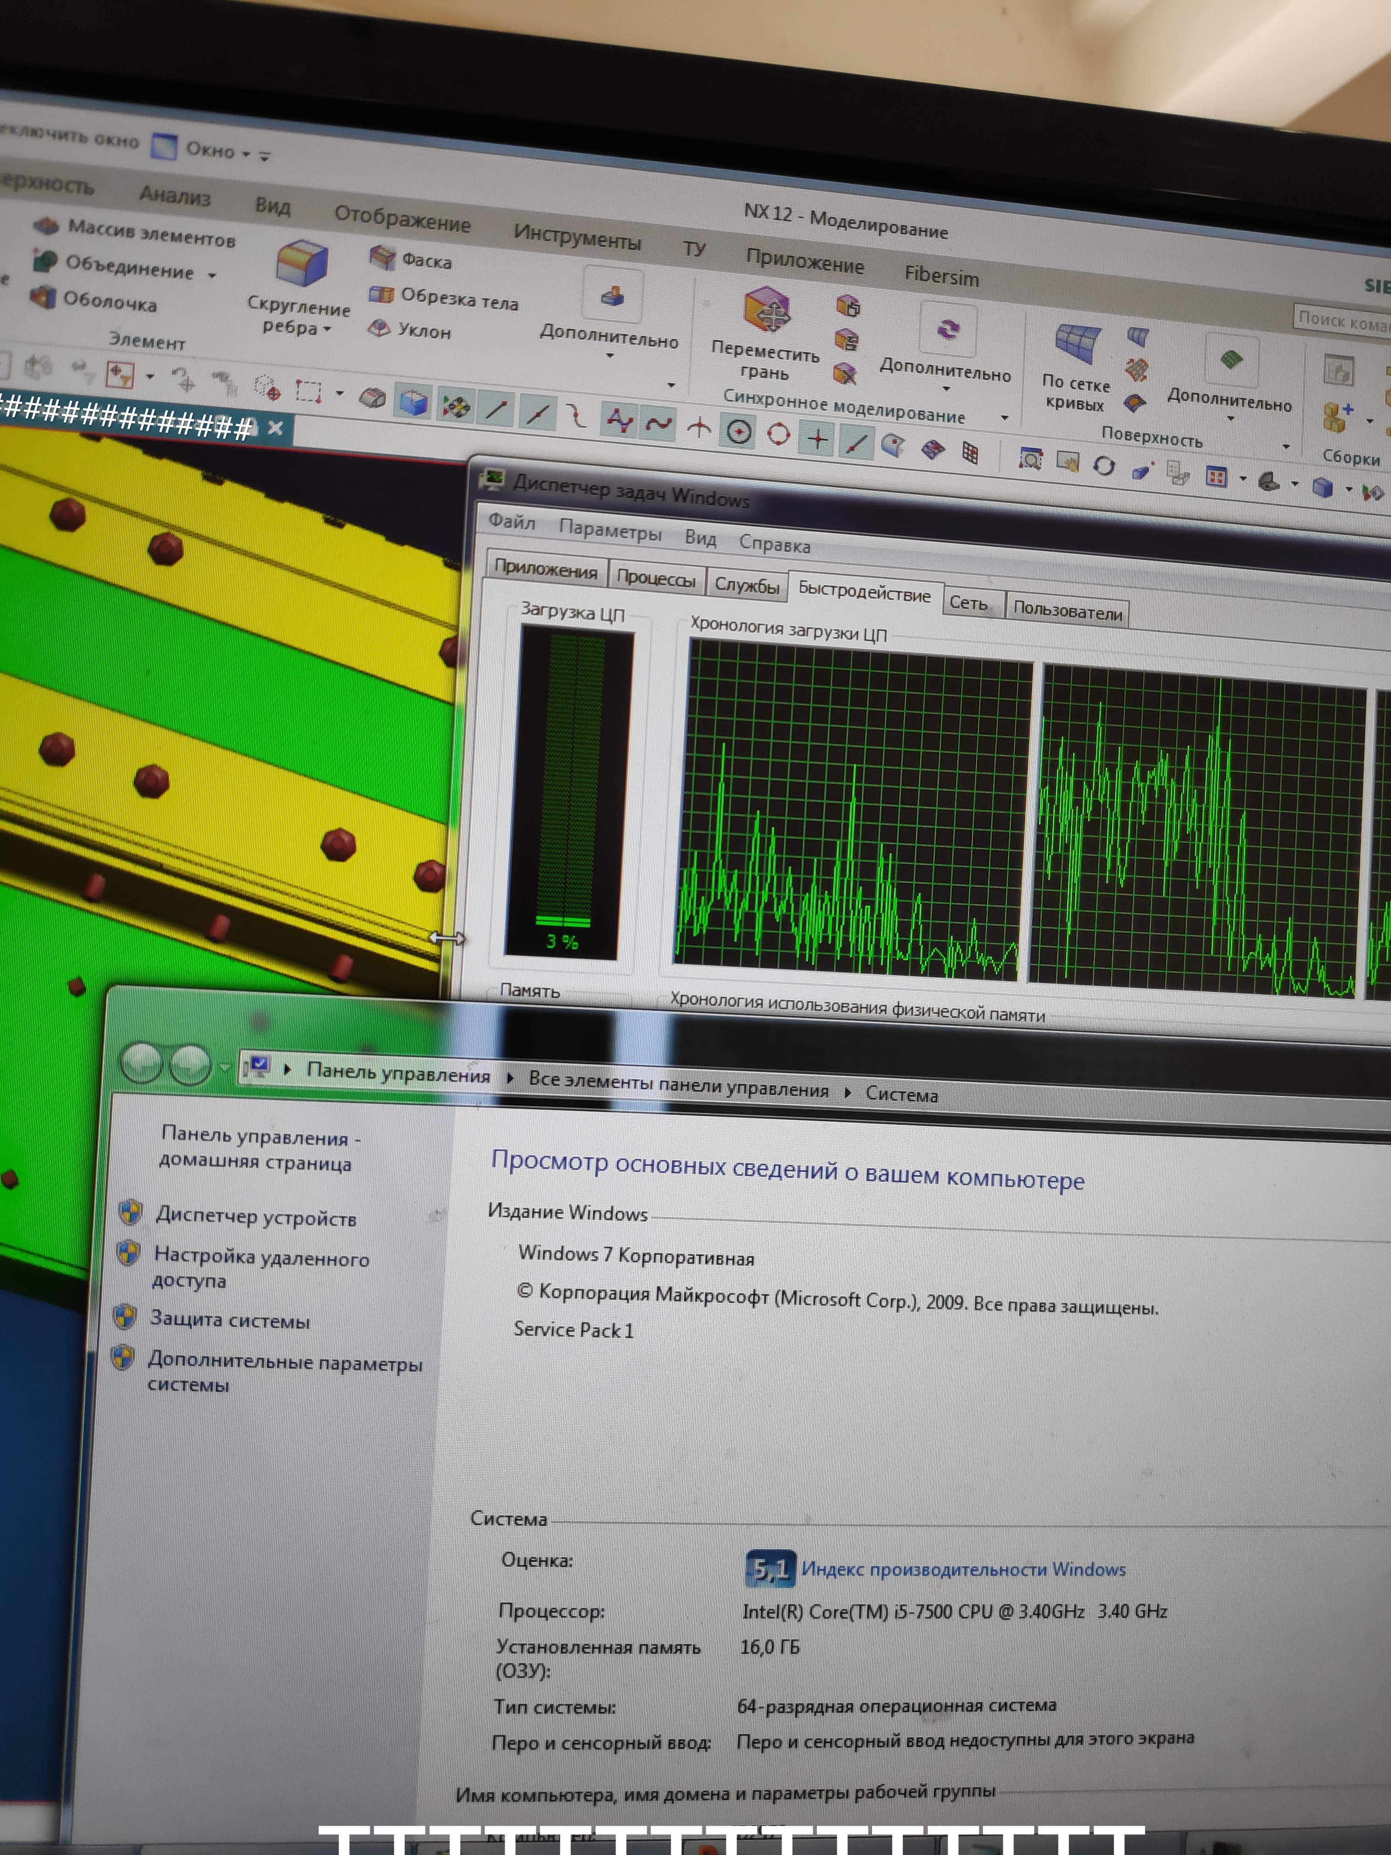The width and height of the screenshot is (1391, 1855).
Task: Open the Fibersim ribbon tab
Action: coord(941,276)
